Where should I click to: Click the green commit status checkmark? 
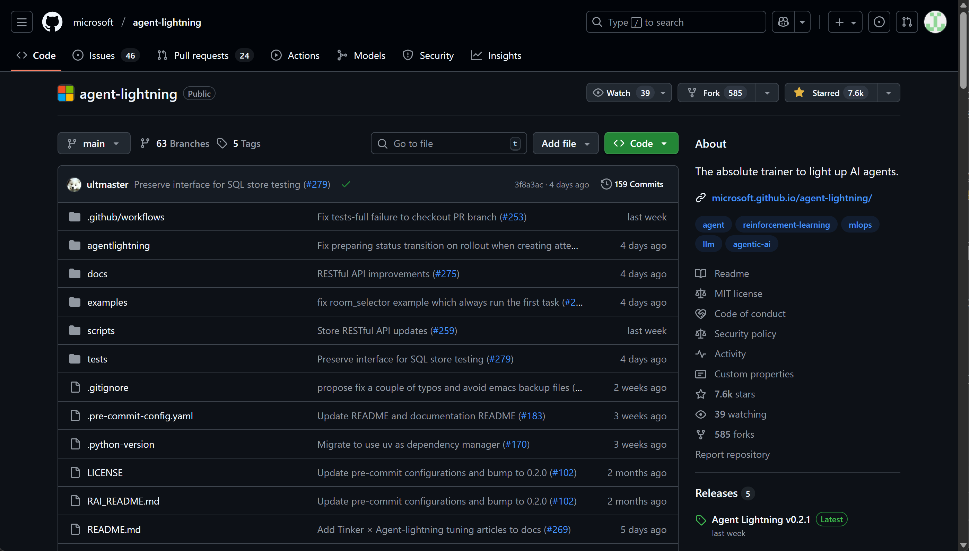[346, 185]
